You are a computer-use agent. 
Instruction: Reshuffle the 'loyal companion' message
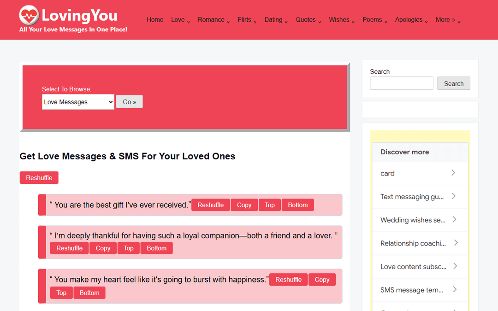[69, 248]
